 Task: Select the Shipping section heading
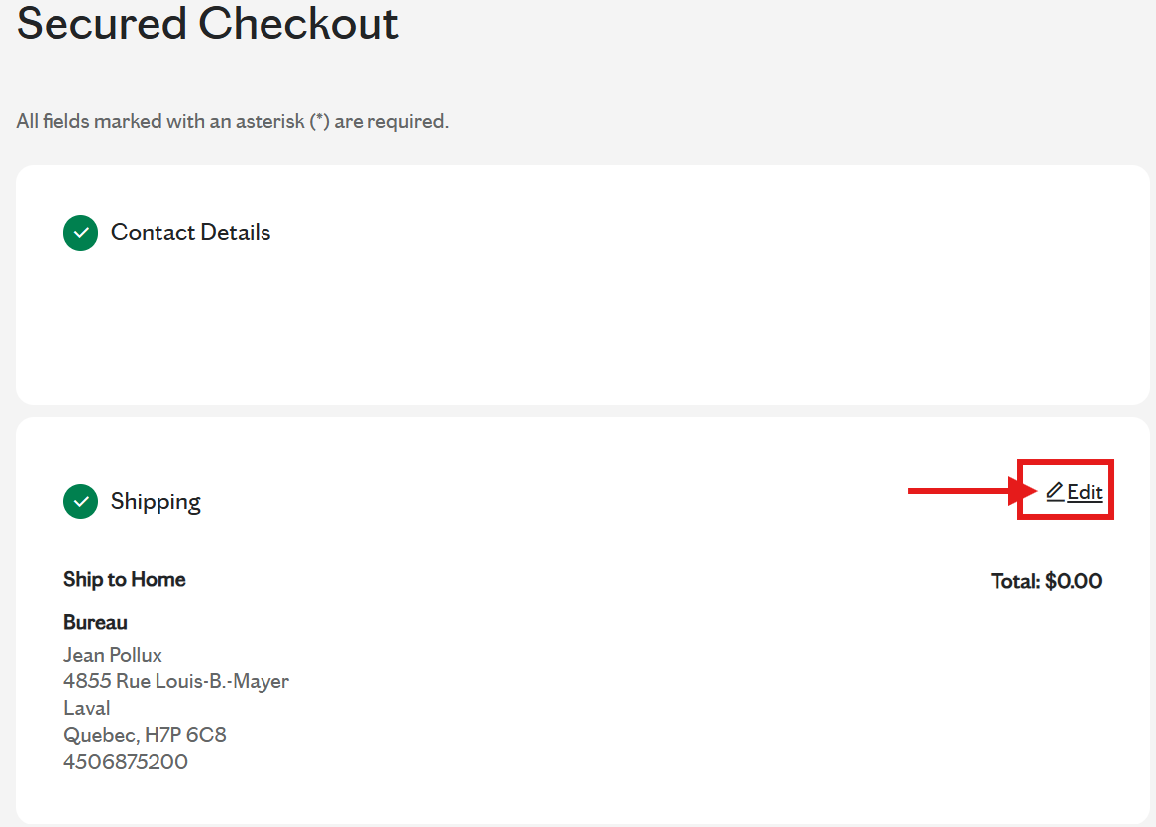click(x=156, y=502)
